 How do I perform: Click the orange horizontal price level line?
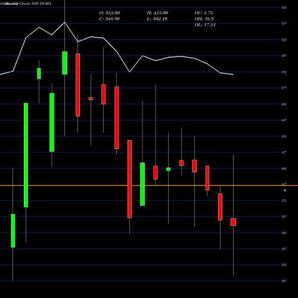[149, 185]
